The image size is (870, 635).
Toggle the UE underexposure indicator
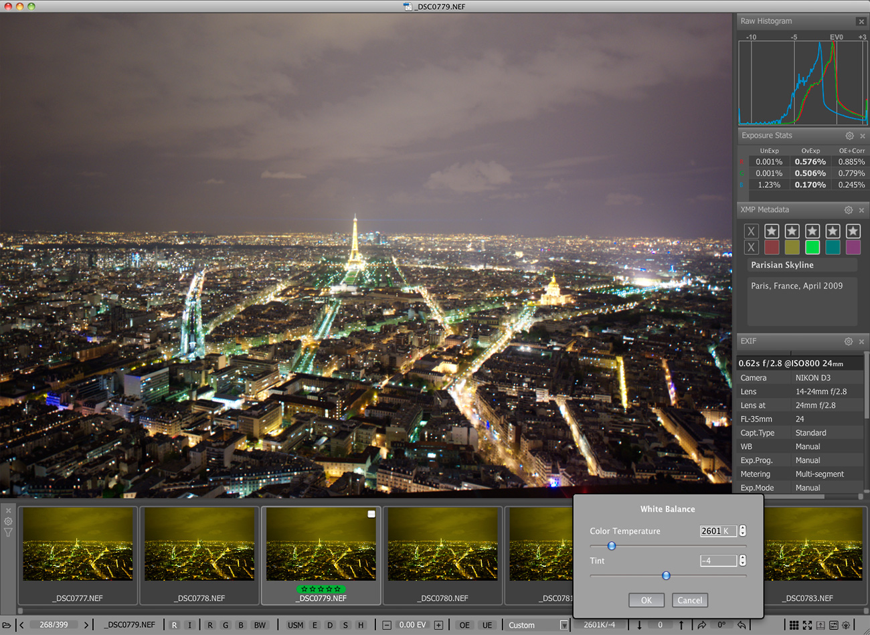tap(487, 625)
